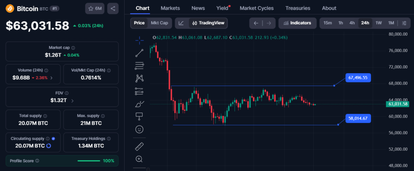Open the About tab
This screenshot has width=414, height=171.
329,8
